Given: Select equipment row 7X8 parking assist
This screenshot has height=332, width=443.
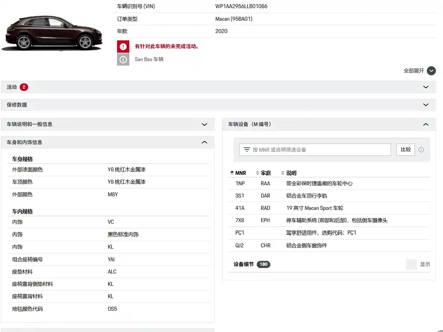Looking at the screenshot, I should (x=329, y=220).
